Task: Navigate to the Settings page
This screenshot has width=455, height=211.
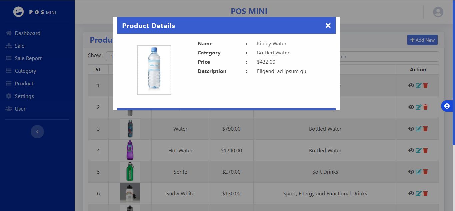Action: click(24, 96)
